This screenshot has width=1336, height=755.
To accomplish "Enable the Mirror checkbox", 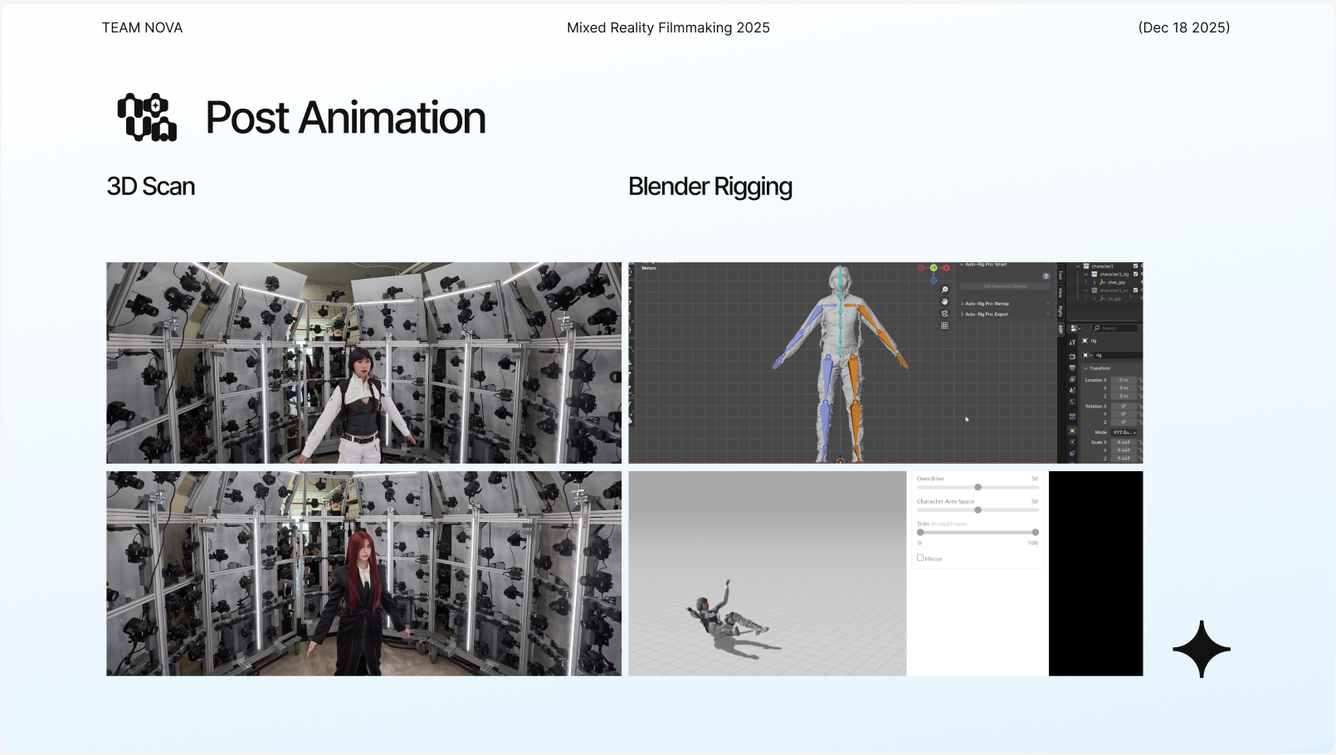I will click(x=920, y=558).
